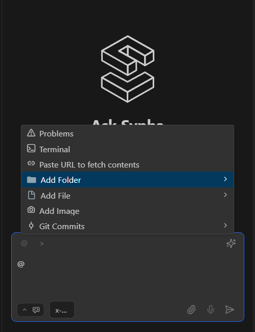Expand the Git Commits submenu chevron
Screen dimensions: 255x332
click(x=225, y=225)
